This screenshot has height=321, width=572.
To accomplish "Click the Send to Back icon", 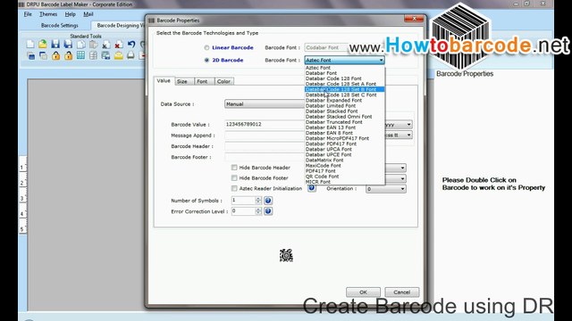I will 43,55.
